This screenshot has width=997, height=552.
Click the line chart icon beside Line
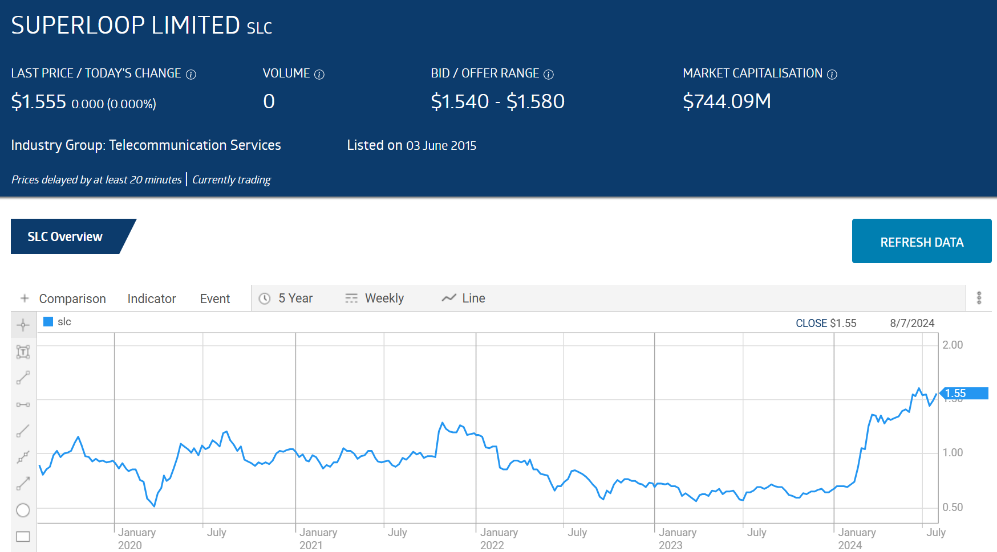coord(449,298)
